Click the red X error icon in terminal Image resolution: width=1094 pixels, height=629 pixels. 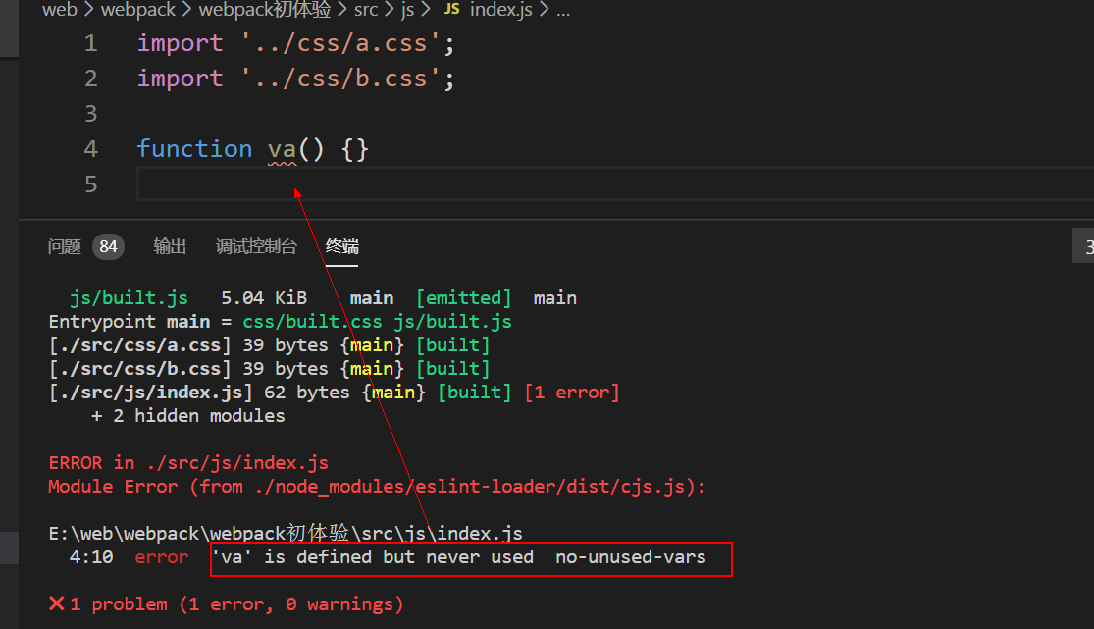(57, 603)
